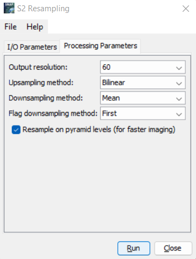Image resolution: width=196 pixels, height=259 pixels.
Task: Open the File menu
Action: coord(11,27)
